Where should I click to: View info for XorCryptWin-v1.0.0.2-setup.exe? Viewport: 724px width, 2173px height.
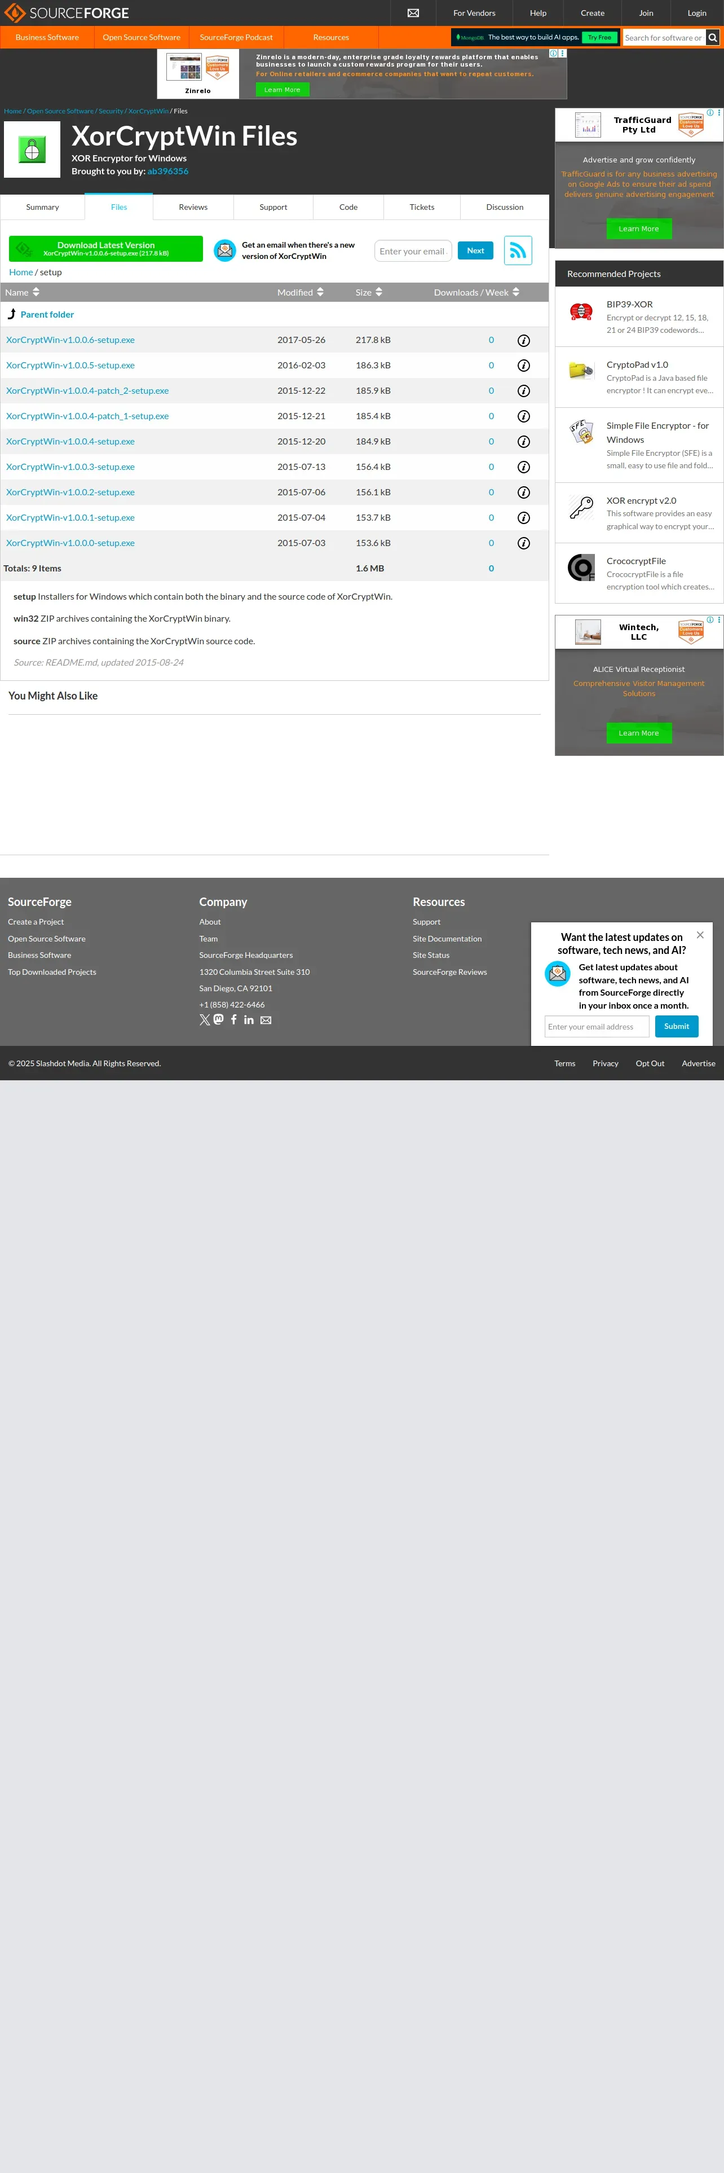click(523, 492)
